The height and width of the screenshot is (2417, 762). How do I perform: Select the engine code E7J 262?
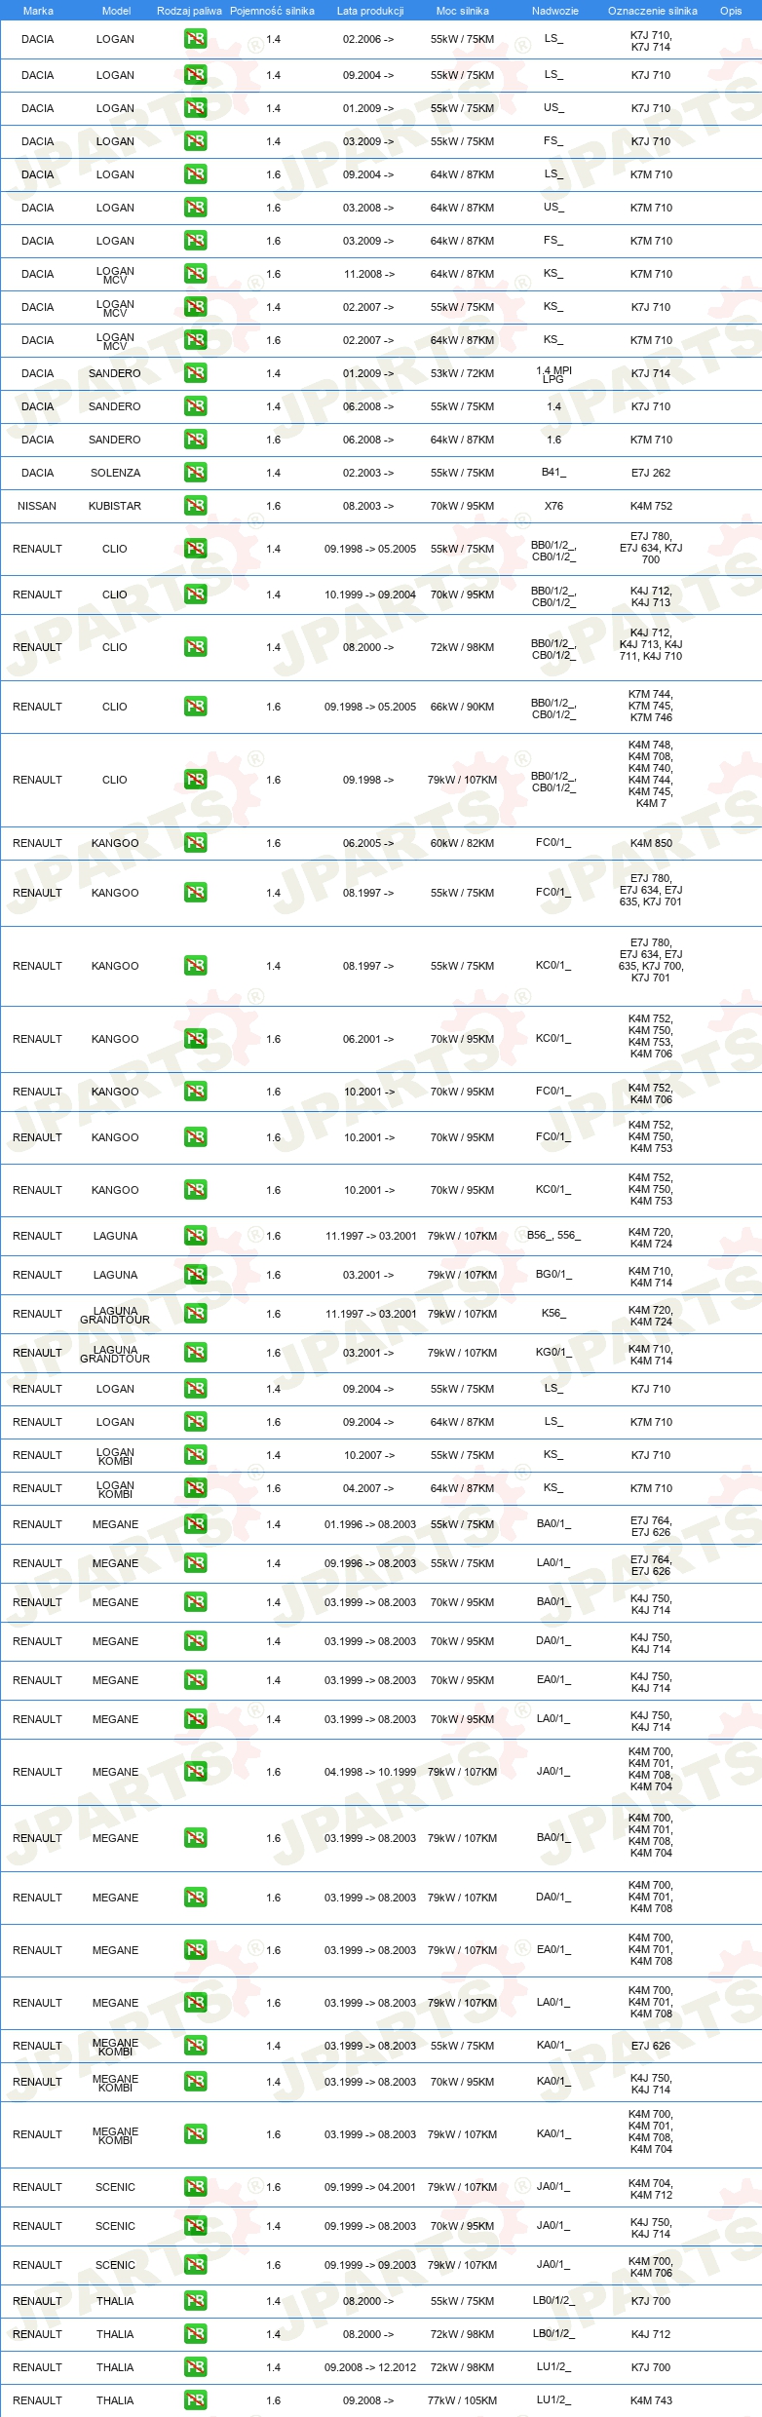coord(651,473)
